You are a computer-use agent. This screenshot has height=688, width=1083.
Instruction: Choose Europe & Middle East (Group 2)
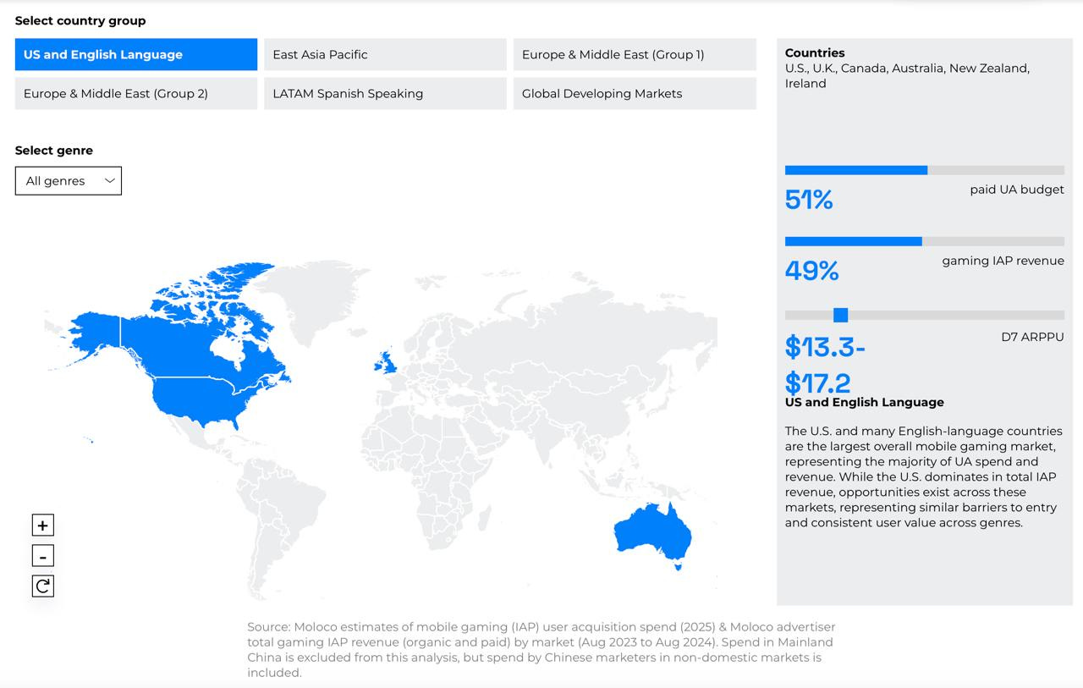point(136,93)
